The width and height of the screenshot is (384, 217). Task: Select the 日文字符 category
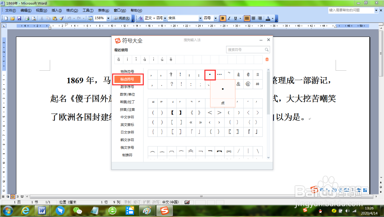point(127,132)
